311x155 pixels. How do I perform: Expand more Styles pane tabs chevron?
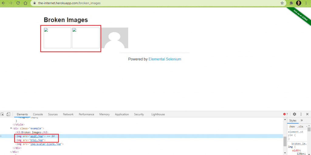pos(302,120)
